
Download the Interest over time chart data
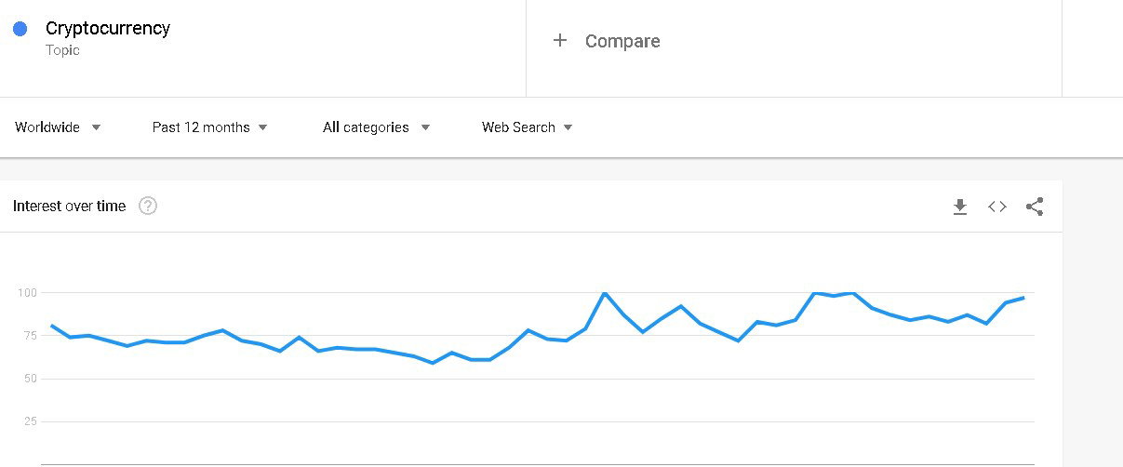pyautogui.click(x=960, y=207)
